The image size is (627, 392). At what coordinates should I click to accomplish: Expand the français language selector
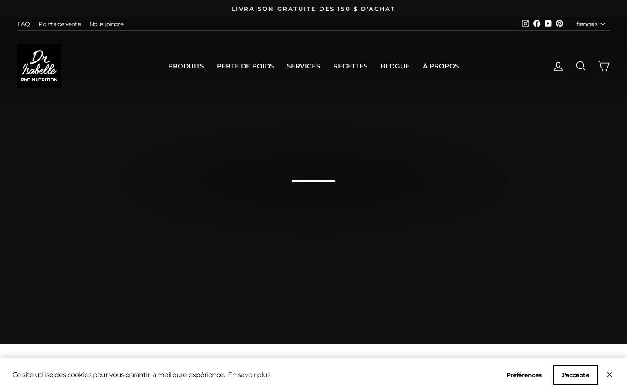coord(591,24)
